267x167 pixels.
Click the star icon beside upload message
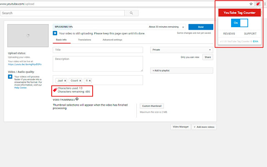tap(55, 33)
